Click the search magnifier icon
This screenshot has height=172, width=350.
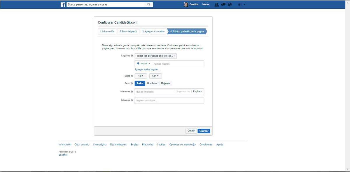149,5
